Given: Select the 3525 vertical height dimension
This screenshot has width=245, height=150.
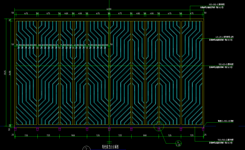Looking at the screenshot, I should [5, 73].
